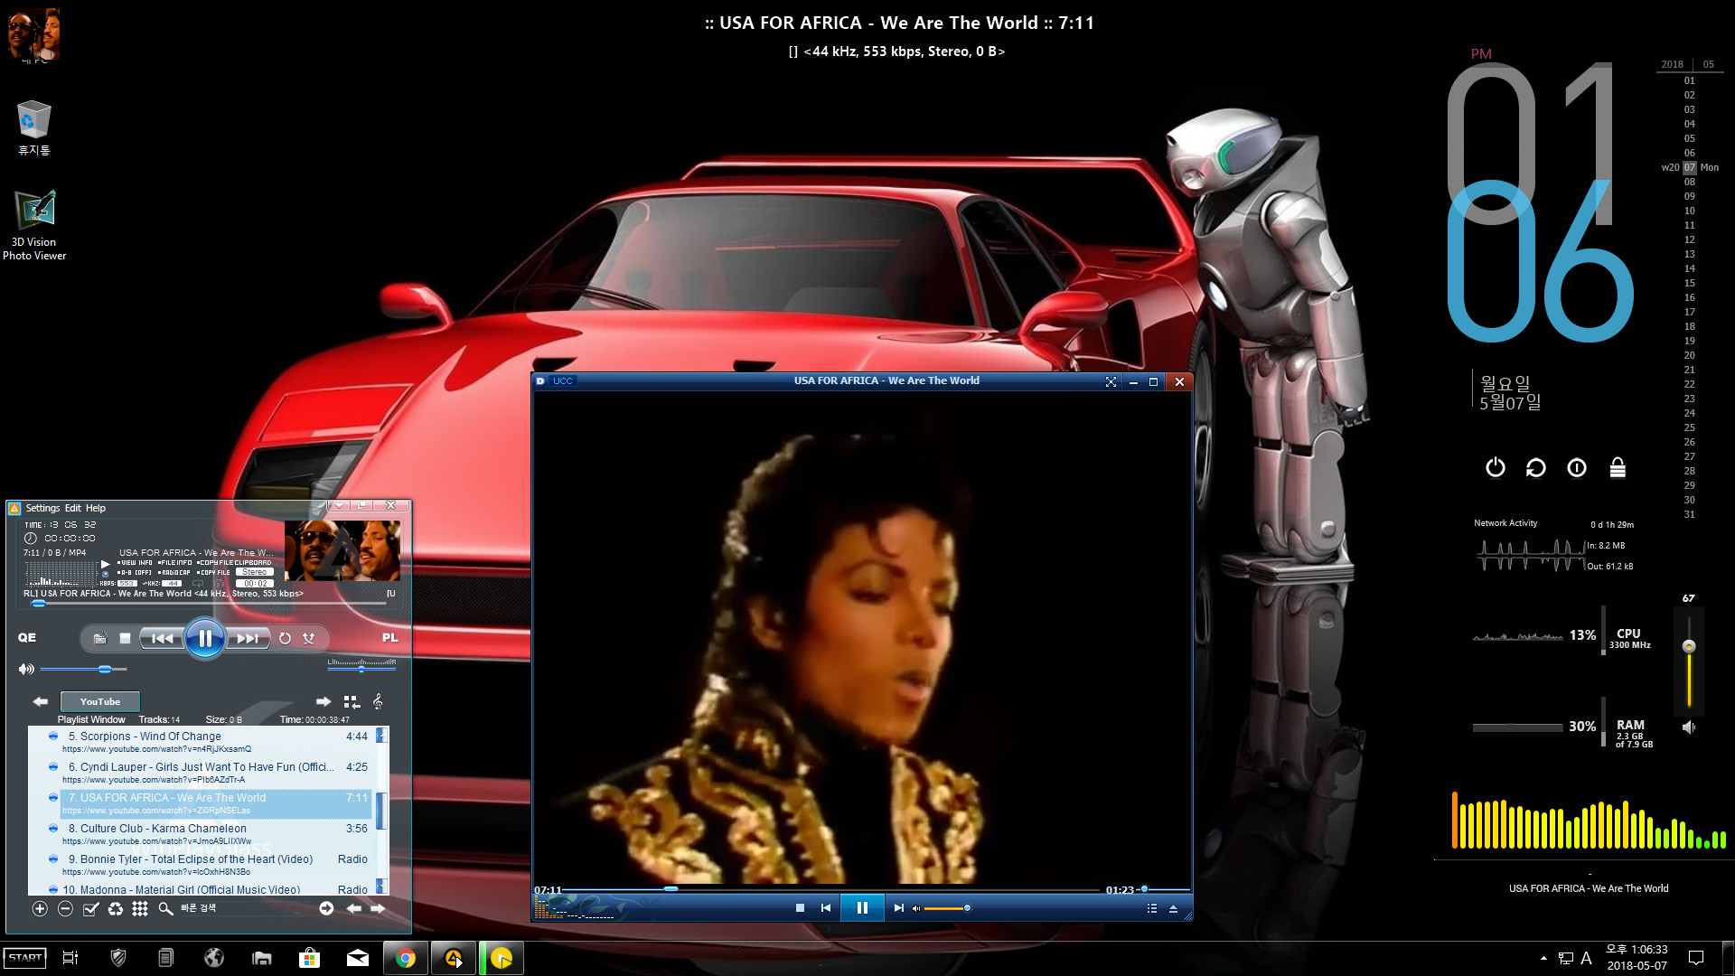Remove track using the minus icon below playlist
Screen dimensions: 1735x976
tap(65, 908)
